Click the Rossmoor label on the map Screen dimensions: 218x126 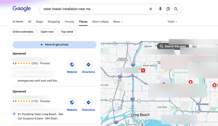pyautogui.click(x=202, y=104)
